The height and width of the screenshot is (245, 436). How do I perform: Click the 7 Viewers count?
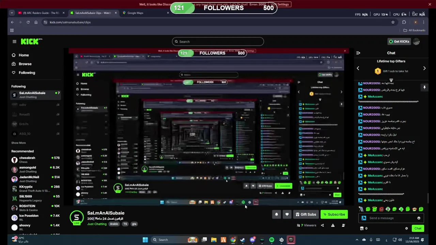[307, 225]
